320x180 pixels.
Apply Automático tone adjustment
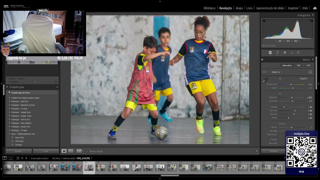click(x=287, y=65)
